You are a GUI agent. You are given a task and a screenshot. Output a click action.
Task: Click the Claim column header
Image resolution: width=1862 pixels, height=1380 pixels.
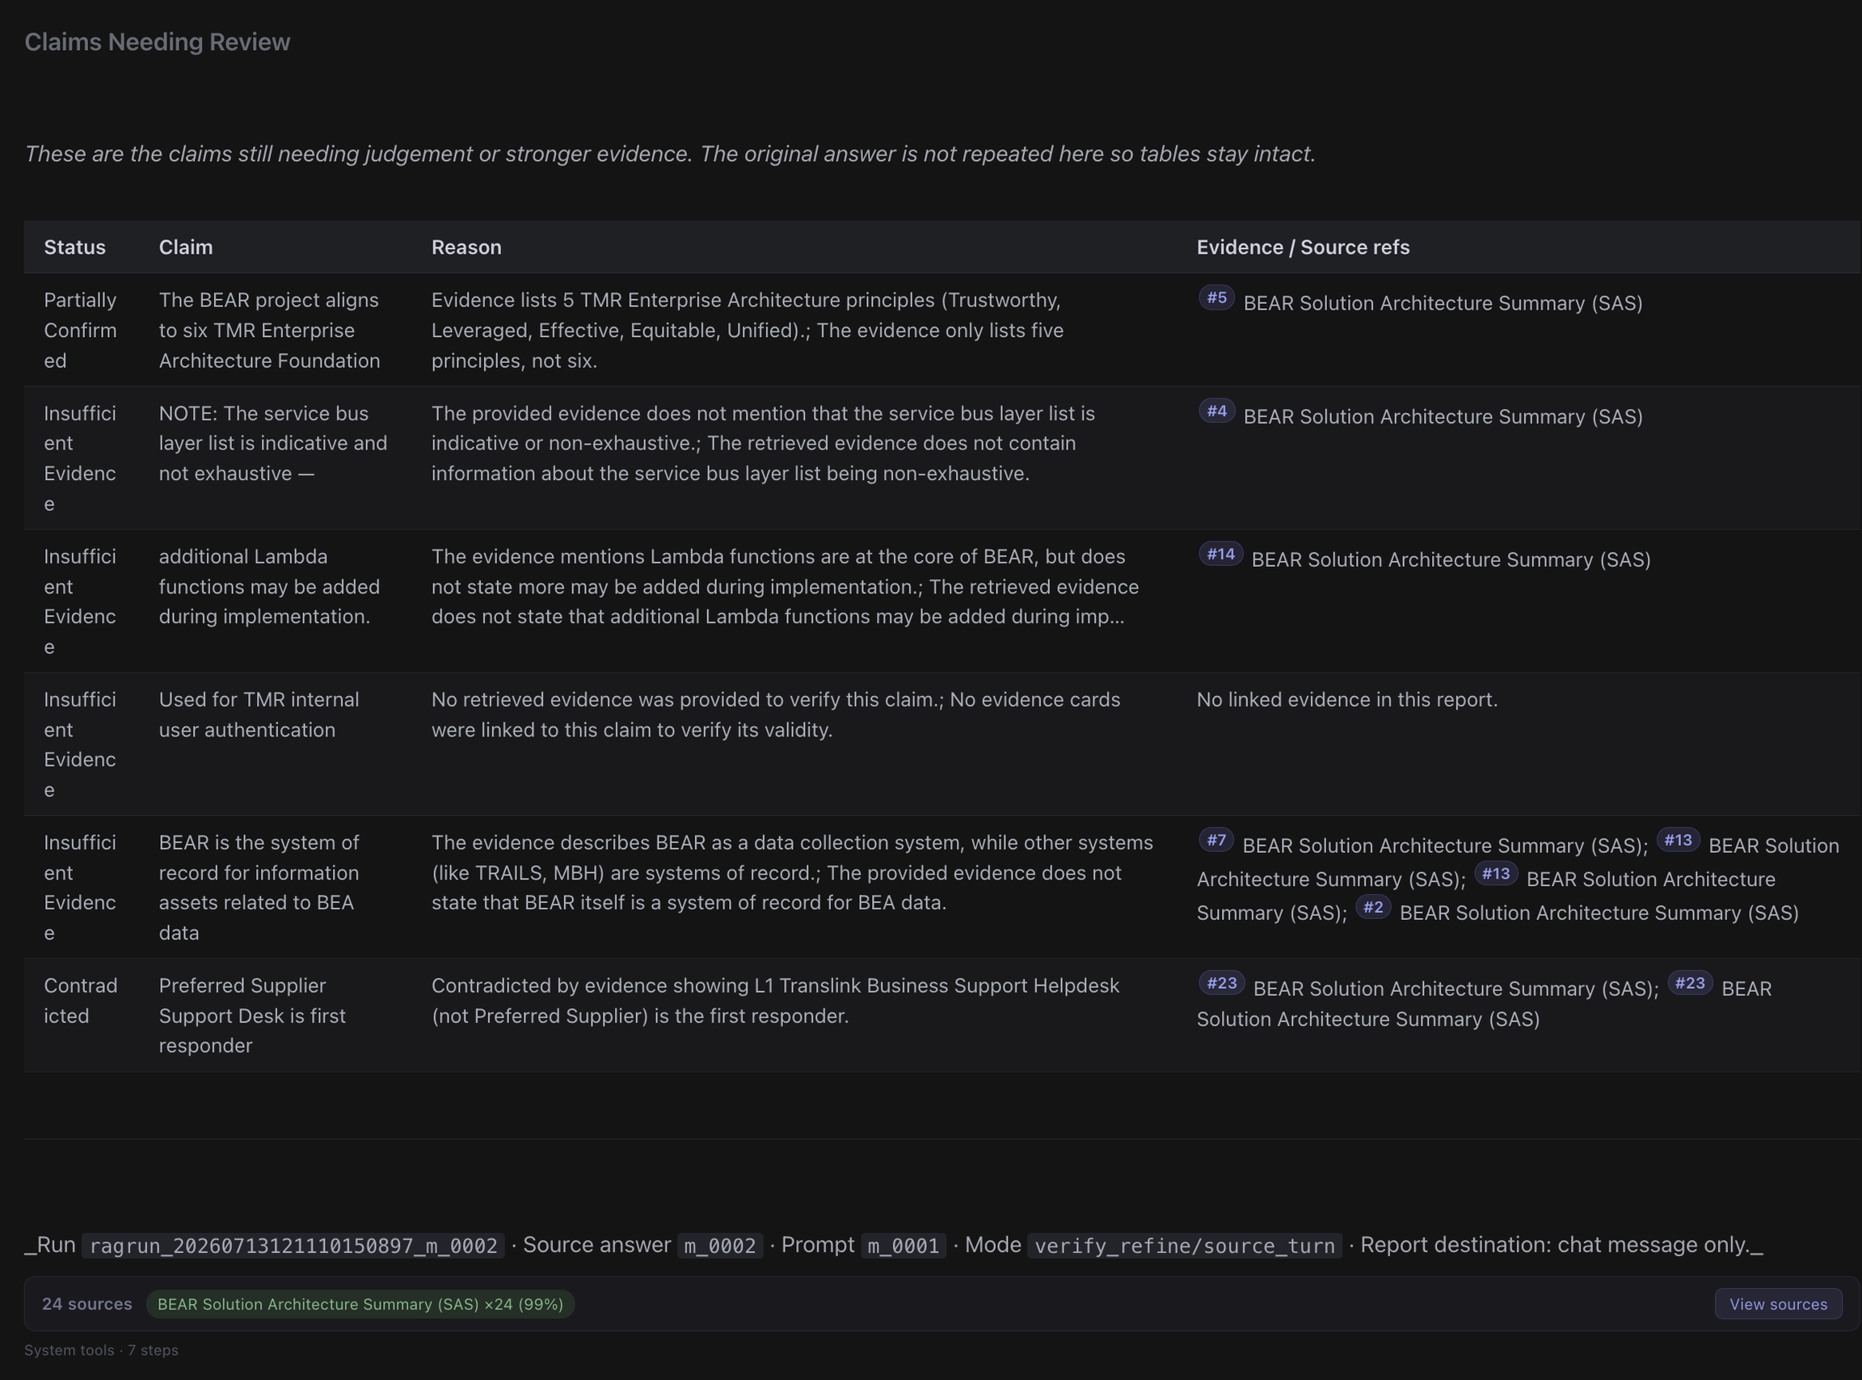(x=185, y=247)
